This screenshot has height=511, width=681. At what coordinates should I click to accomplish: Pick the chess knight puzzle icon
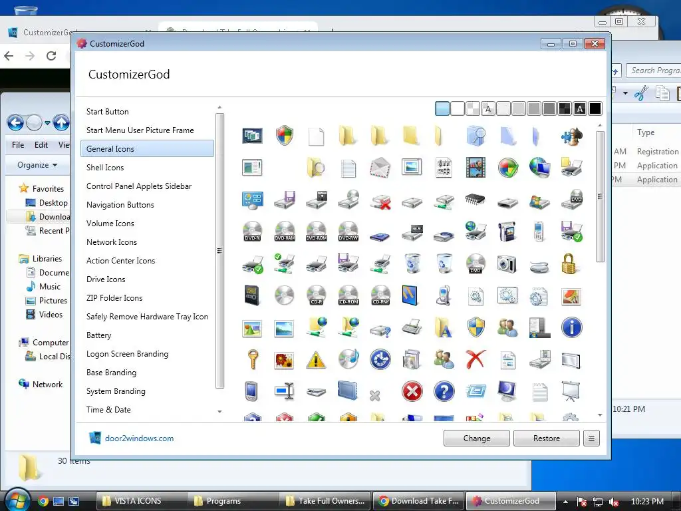pos(571,136)
